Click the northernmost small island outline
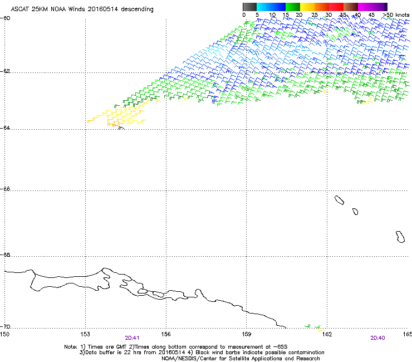 [339, 200]
